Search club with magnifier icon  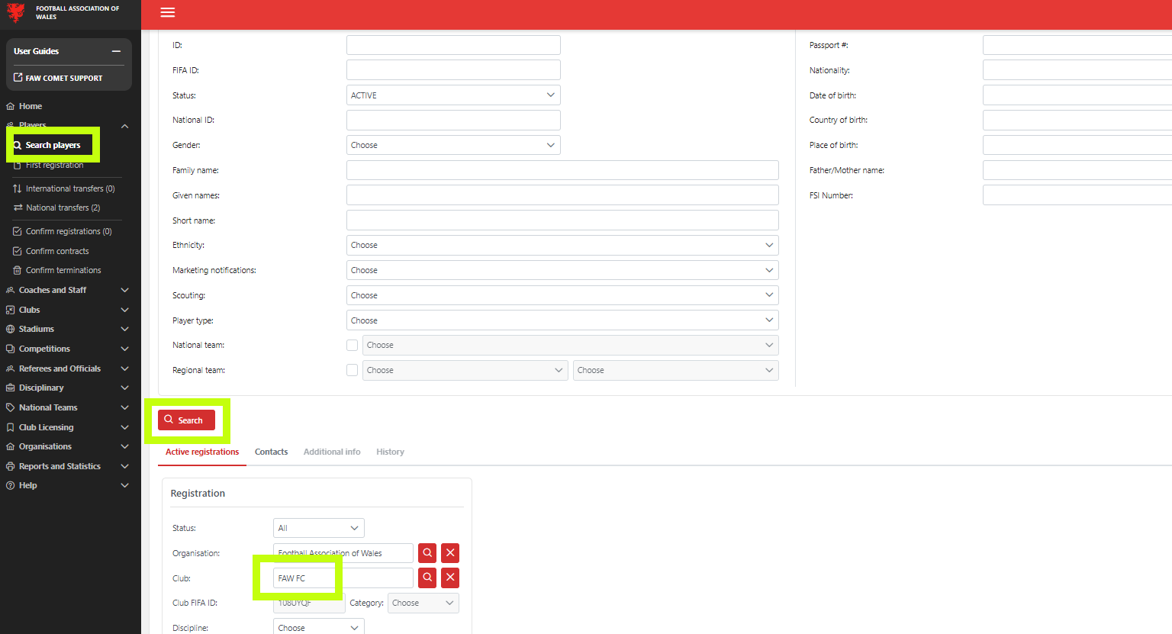click(x=427, y=578)
